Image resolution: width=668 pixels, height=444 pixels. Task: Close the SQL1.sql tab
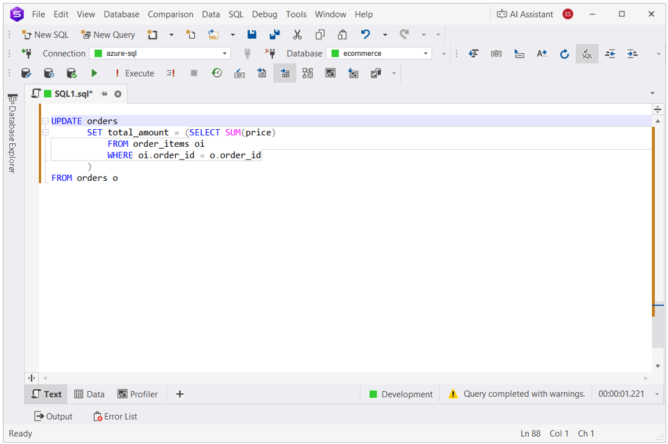pyautogui.click(x=118, y=94)
